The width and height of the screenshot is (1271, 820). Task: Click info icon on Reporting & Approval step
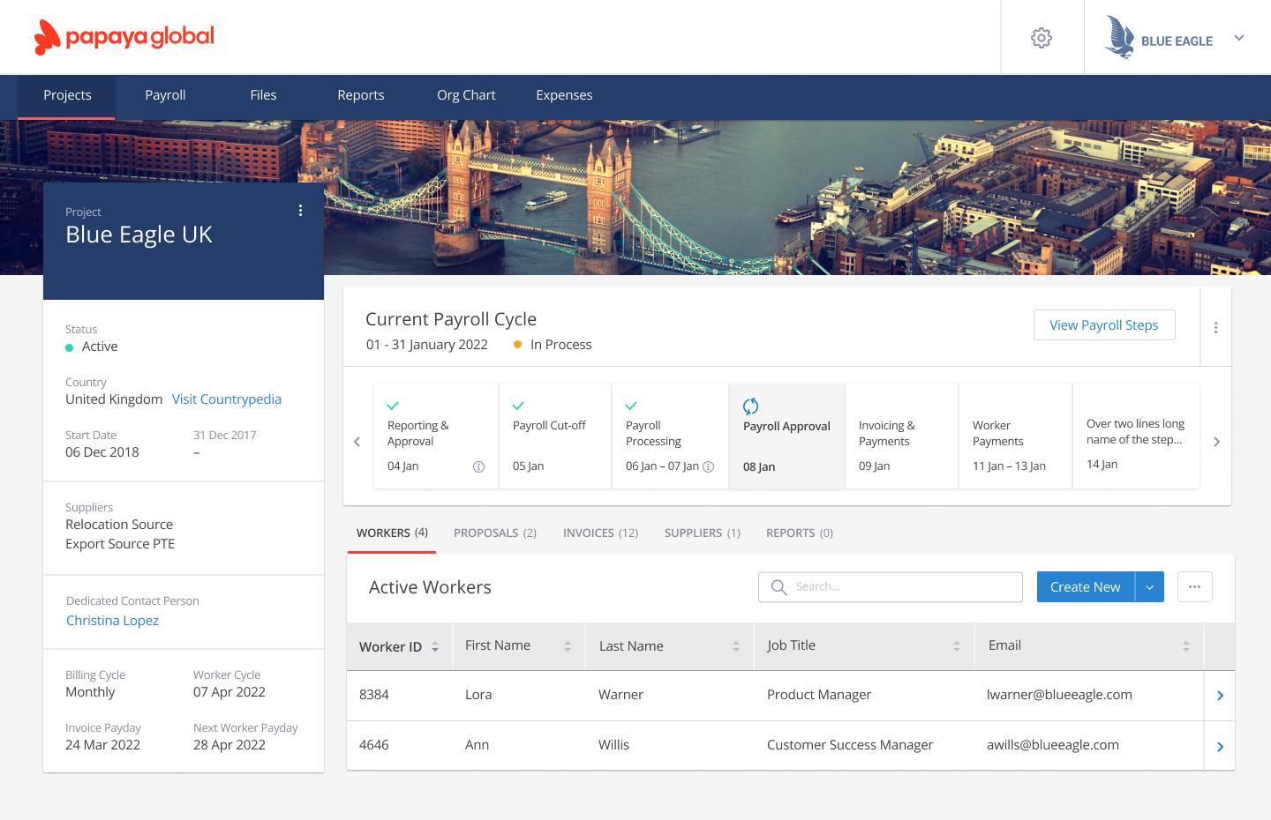pyautogui.click(x=478, y=466)
